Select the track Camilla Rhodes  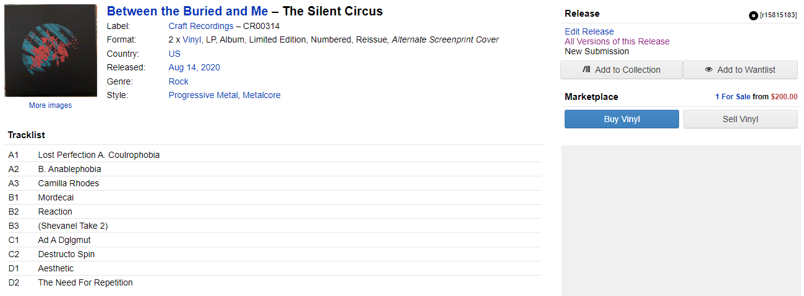click(x=69, y=183)
